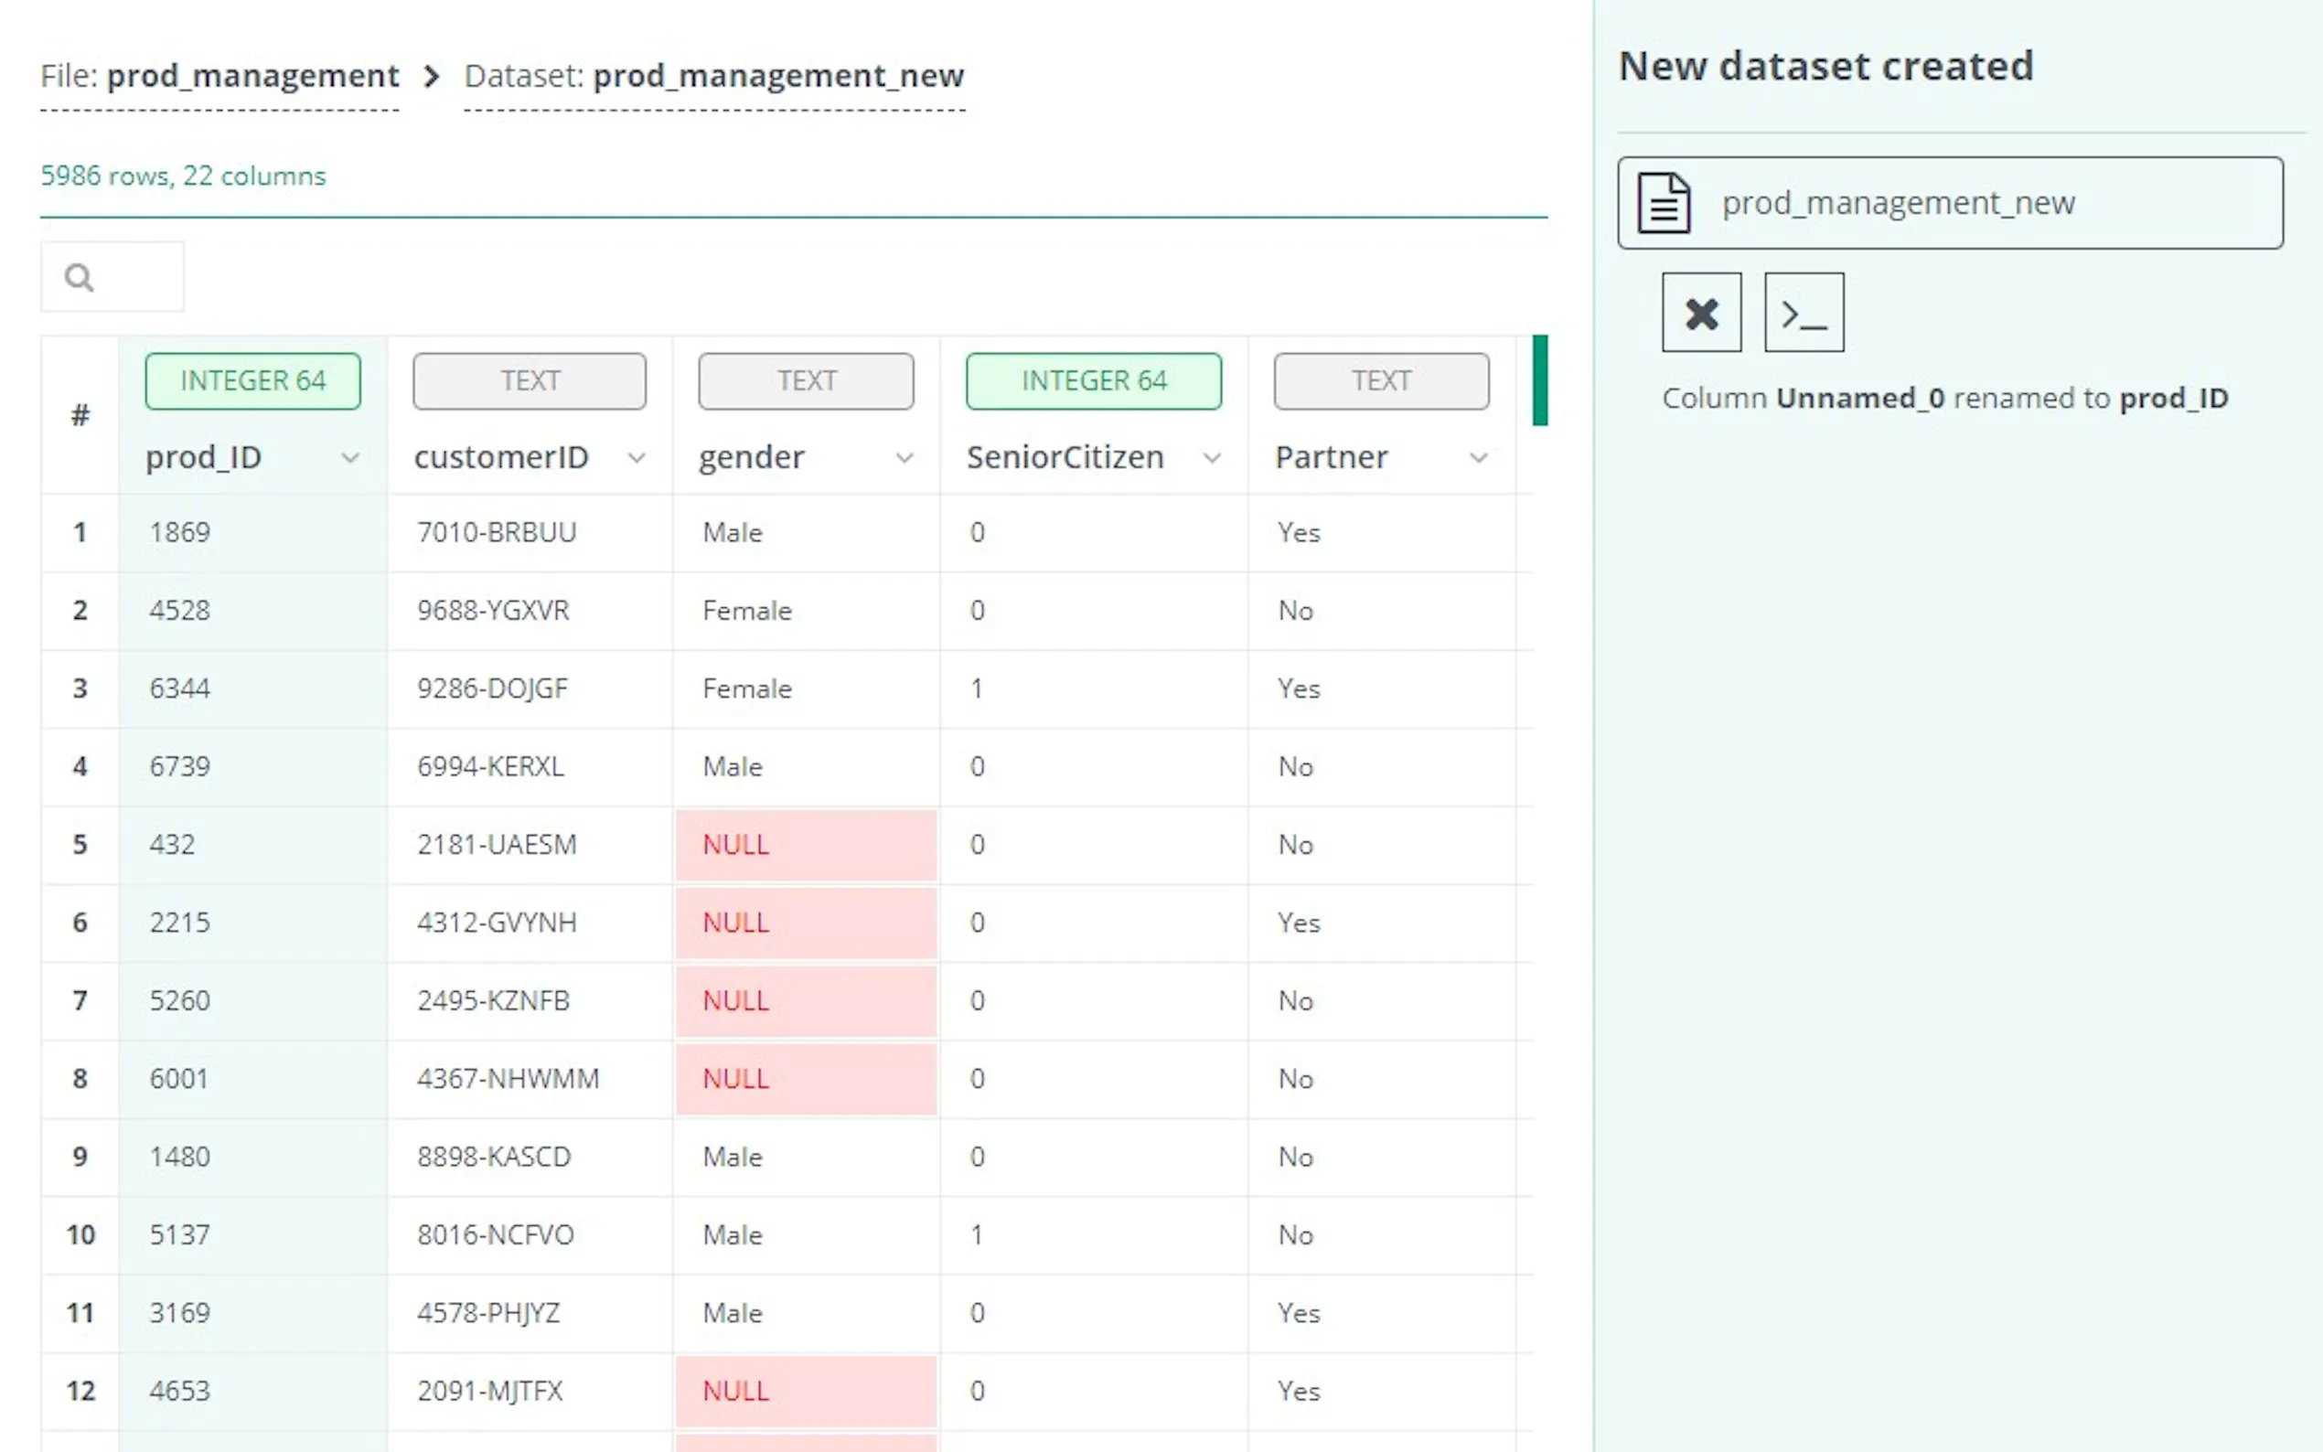This screenshot has height=1452, width=2323.
Task: Open the SeniorCitizen column dropdown arrow
Action: [1212, 458]
